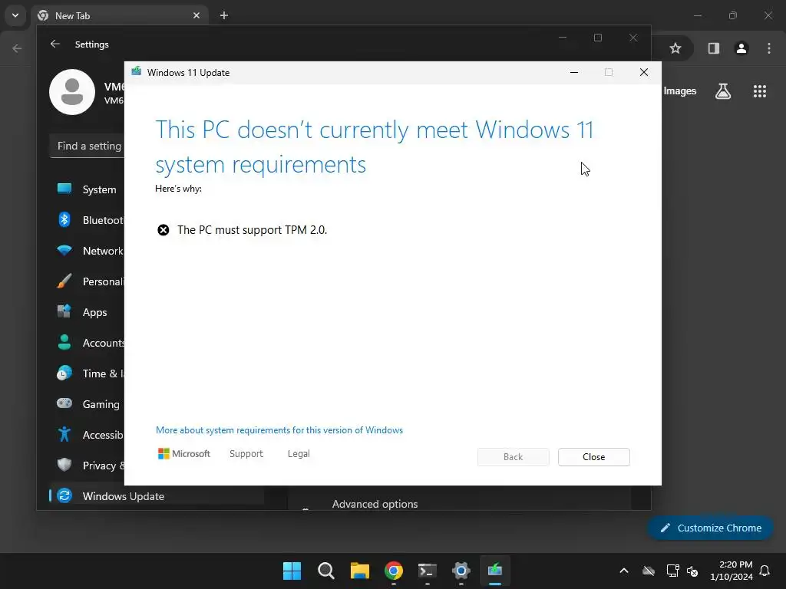Screen dimensions: 786x589
Task: Switch to Chrome from taskbar
Action: (394, 571)
